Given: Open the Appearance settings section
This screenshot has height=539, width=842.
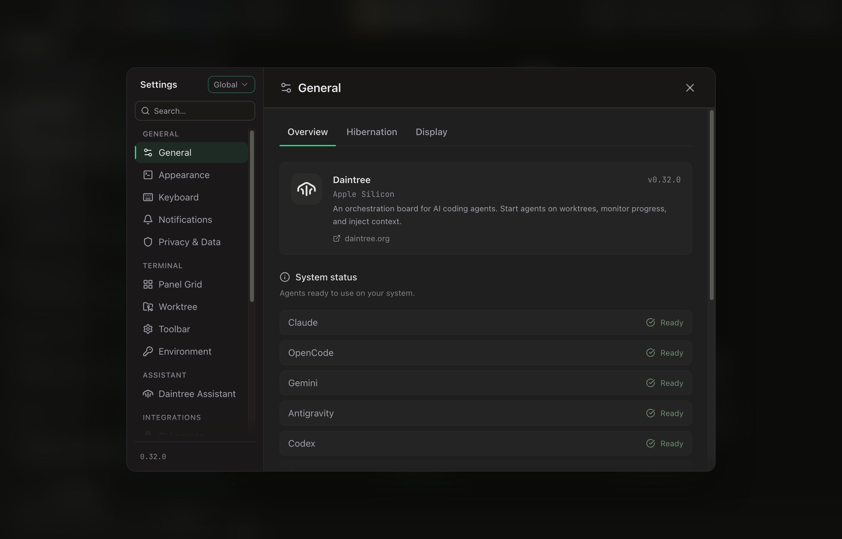Looking at the screenshot, I should (191, 175).
